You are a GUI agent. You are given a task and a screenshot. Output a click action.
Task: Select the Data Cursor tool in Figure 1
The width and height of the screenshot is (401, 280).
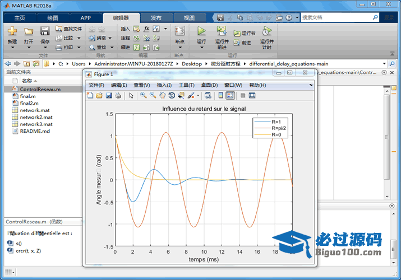pyautogui.click(x=181, y=95)
